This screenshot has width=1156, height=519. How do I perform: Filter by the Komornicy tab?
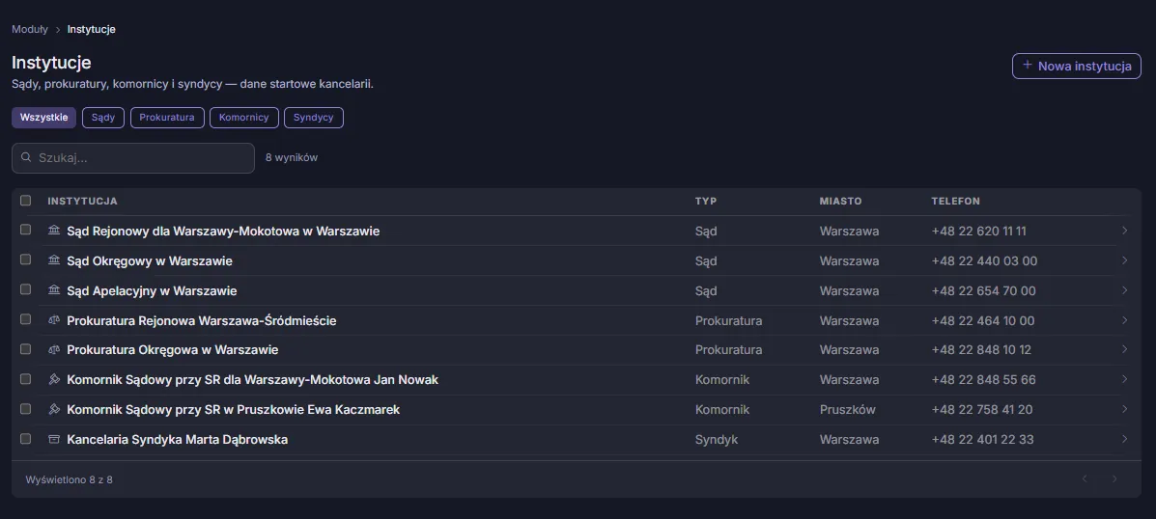(244, 118)
